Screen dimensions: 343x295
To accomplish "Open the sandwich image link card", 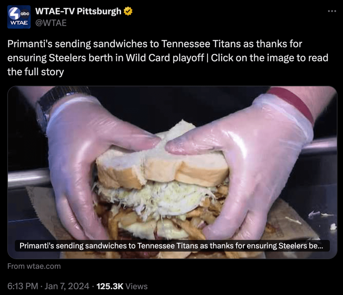I will [173, 172].
